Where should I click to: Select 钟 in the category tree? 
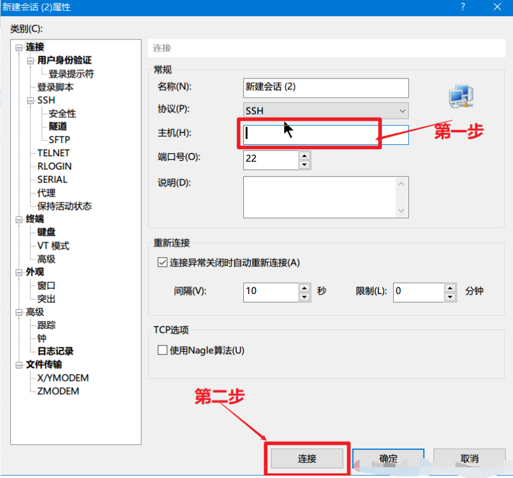tap(41, 338)
